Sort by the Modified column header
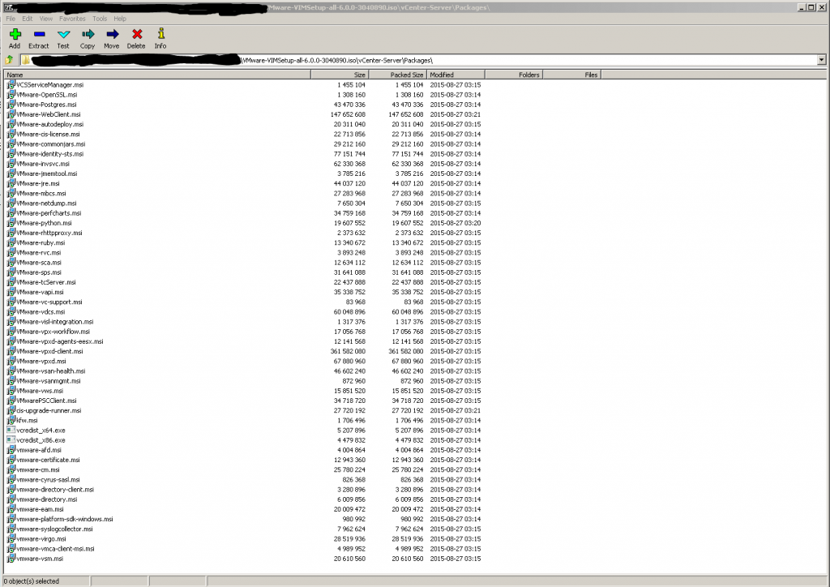 [x=456, y=75]
